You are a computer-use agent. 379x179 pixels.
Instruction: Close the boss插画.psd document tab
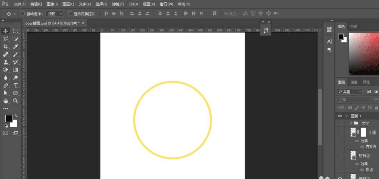click(83, 23)
